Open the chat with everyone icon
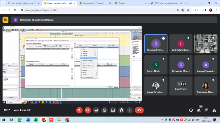This screenshot has height=123, width=220. (x=206, y=110)
